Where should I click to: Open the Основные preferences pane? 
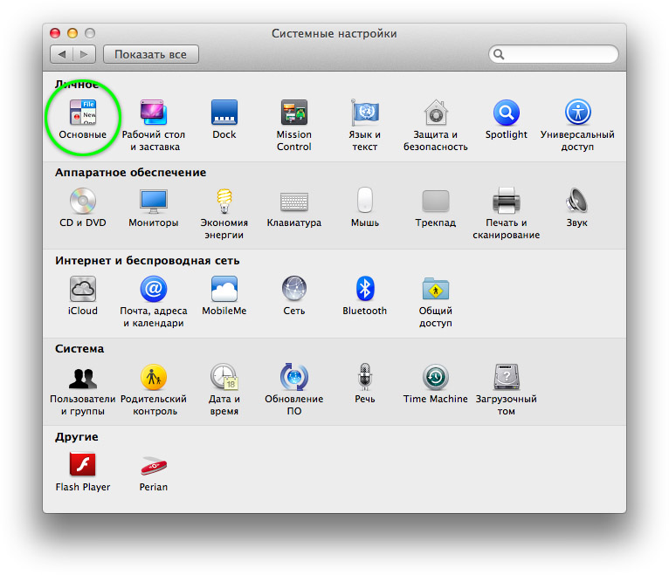point(83,114)
